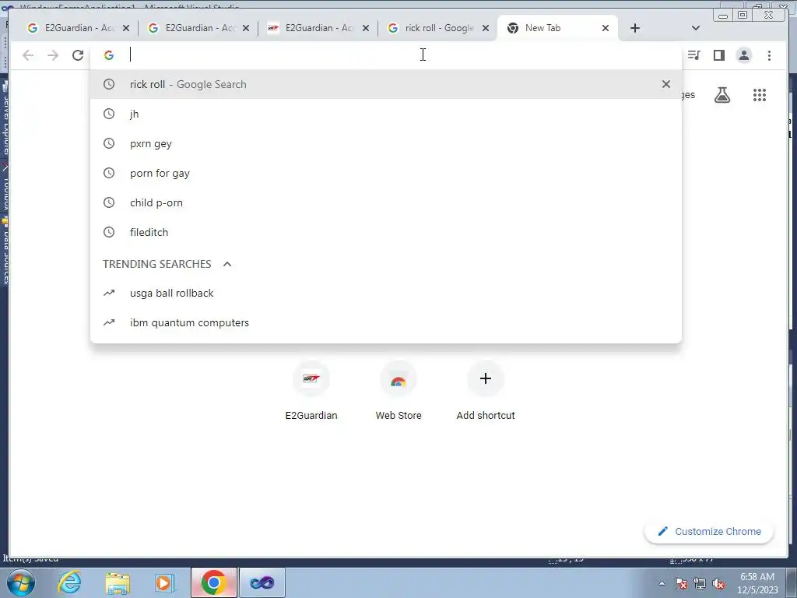Select the ibm quantum computers trending search
The height and width of the screenshot is (598, 797).
386,322
